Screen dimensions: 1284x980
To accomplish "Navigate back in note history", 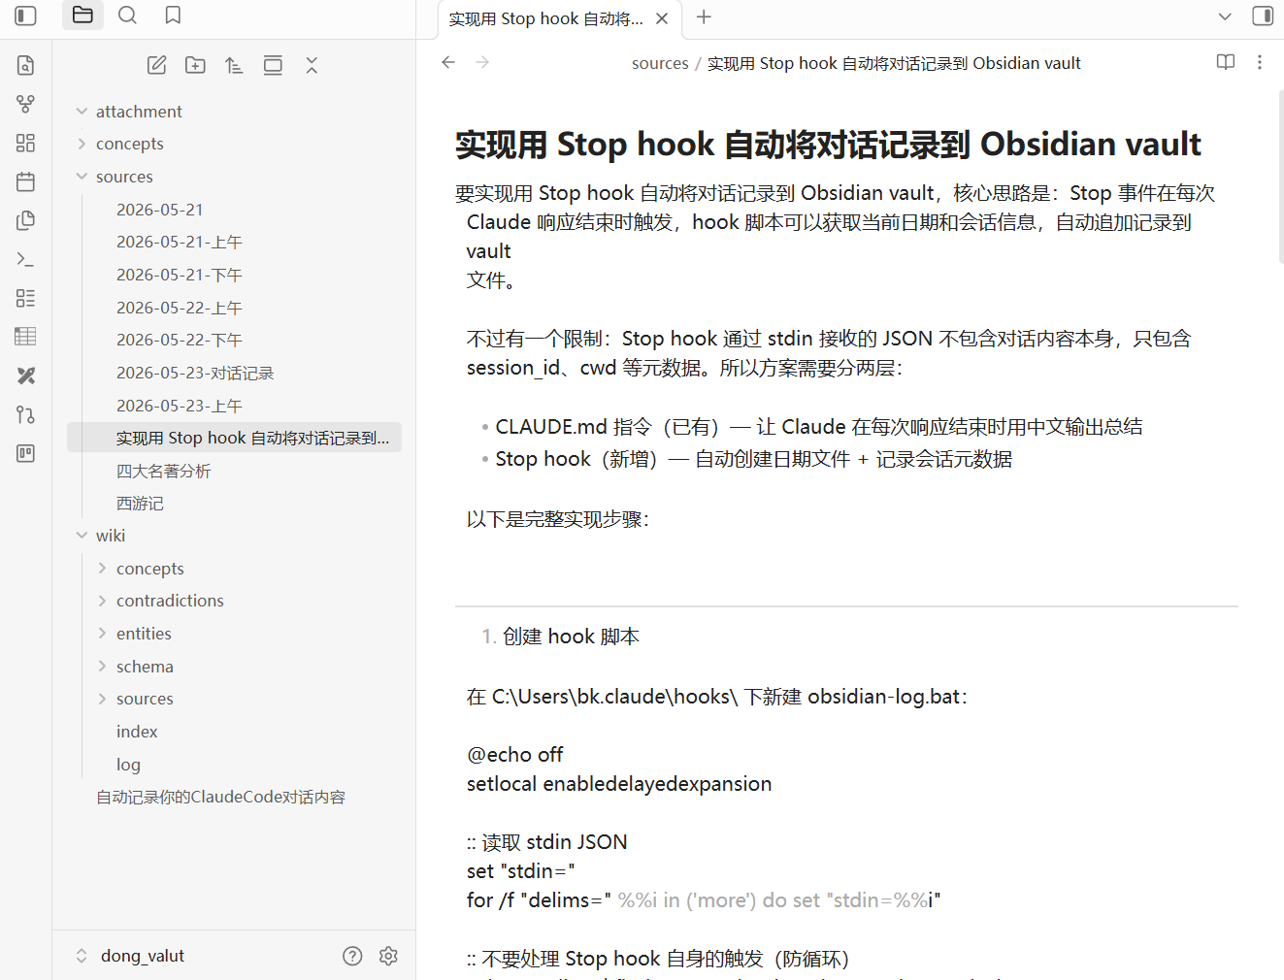I will (x=448, y=62).
